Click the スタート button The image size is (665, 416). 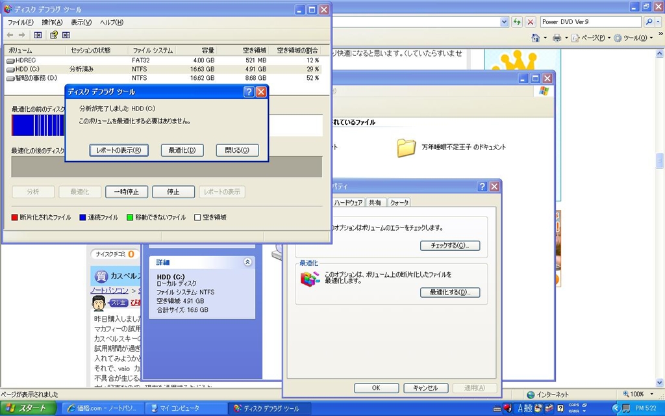[28, 408]
